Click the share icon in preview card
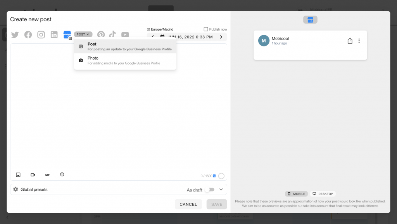Image resolution: width=397 pixels, height=224 pixels. (x=350, y=41)
